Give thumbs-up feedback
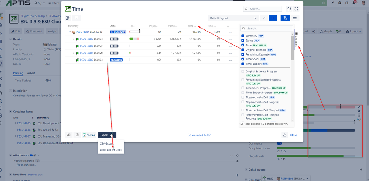Viewport: 369px width, 181px height. coord(285,135)
